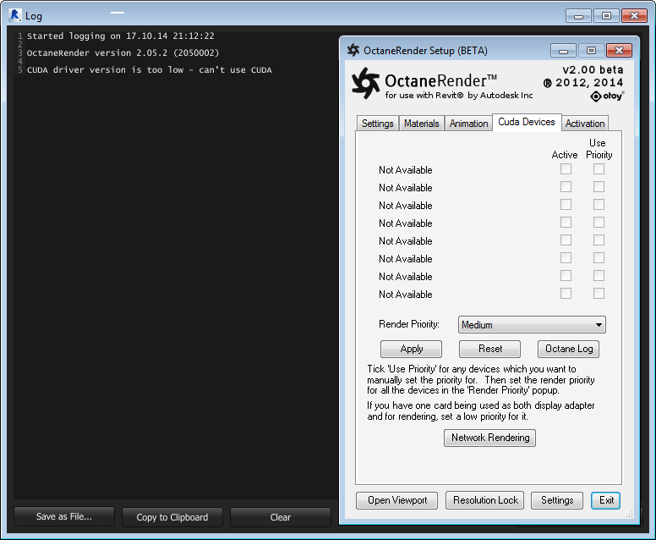Maximize the OctaneRender Setup window
The image size is (656, 540).
click(591, 51)
